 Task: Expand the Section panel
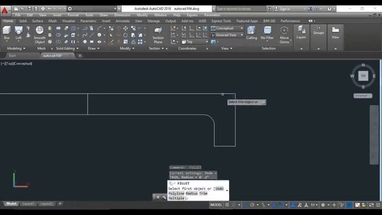click(156, 48)
